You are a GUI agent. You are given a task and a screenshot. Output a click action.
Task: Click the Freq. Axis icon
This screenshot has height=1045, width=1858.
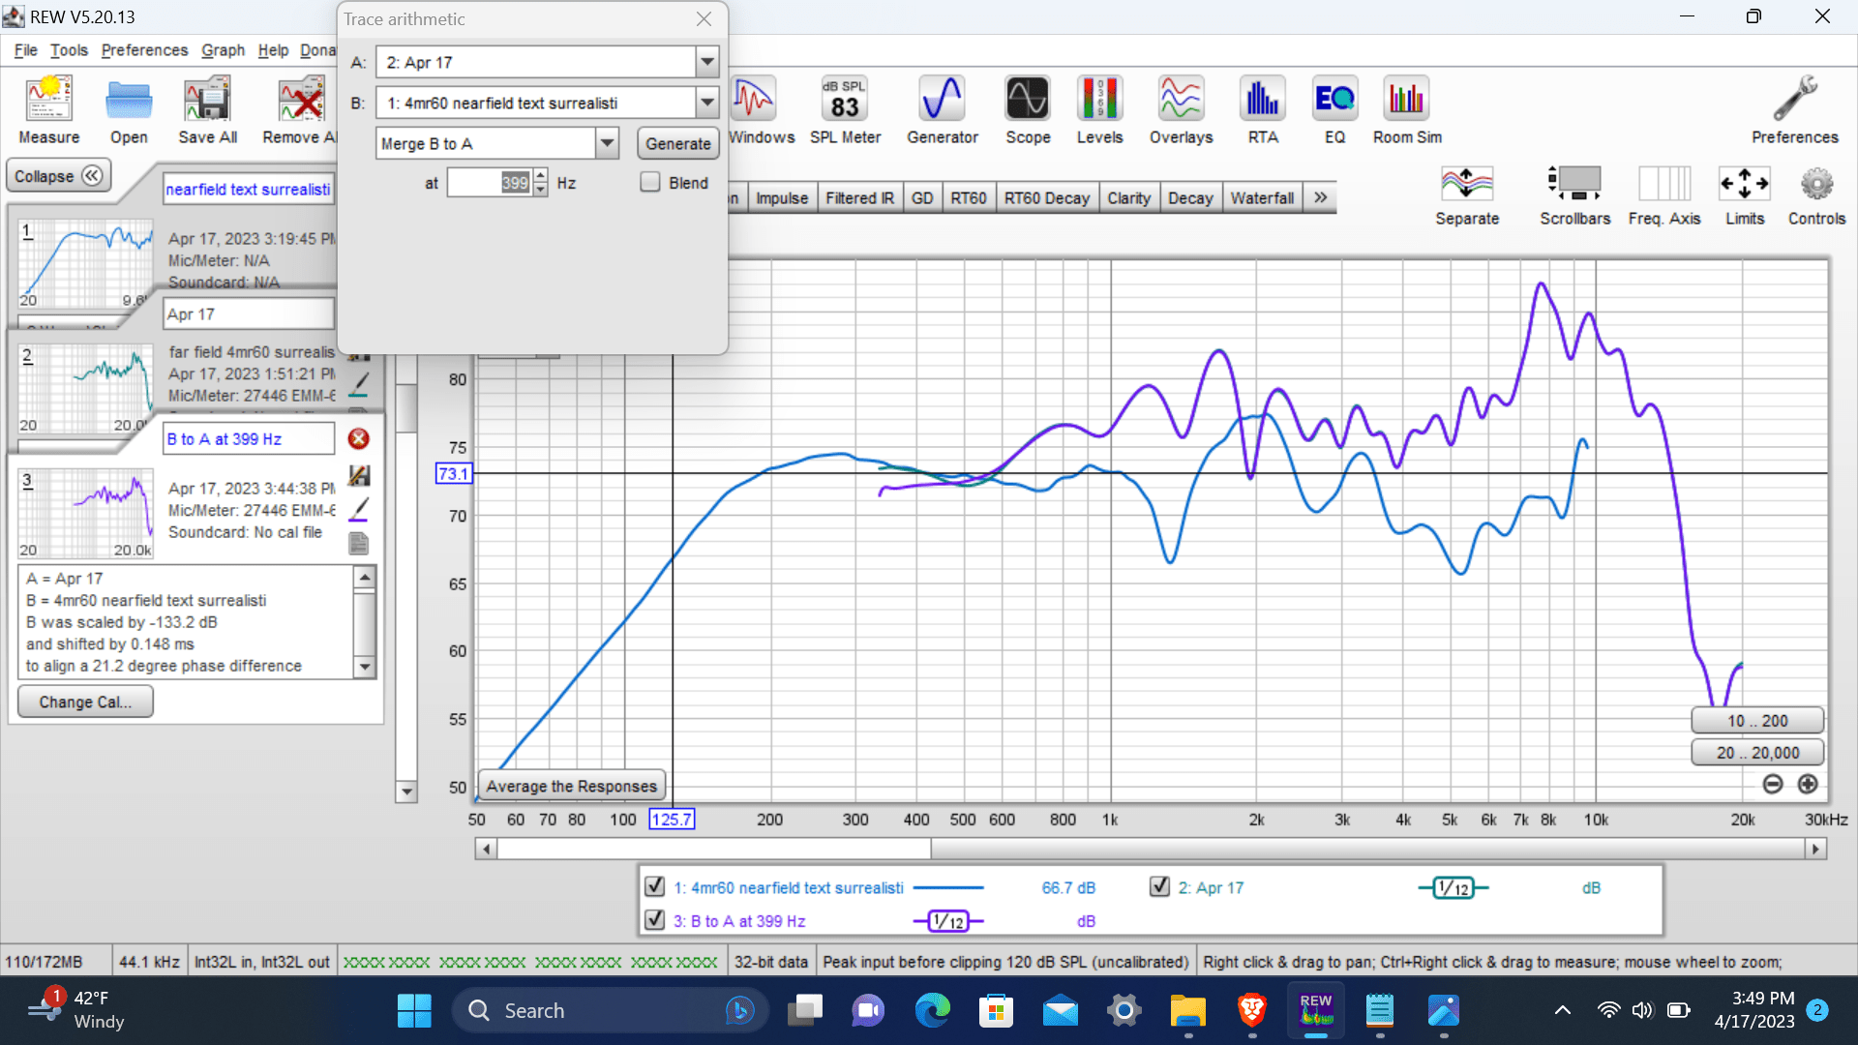point(1663,195)
